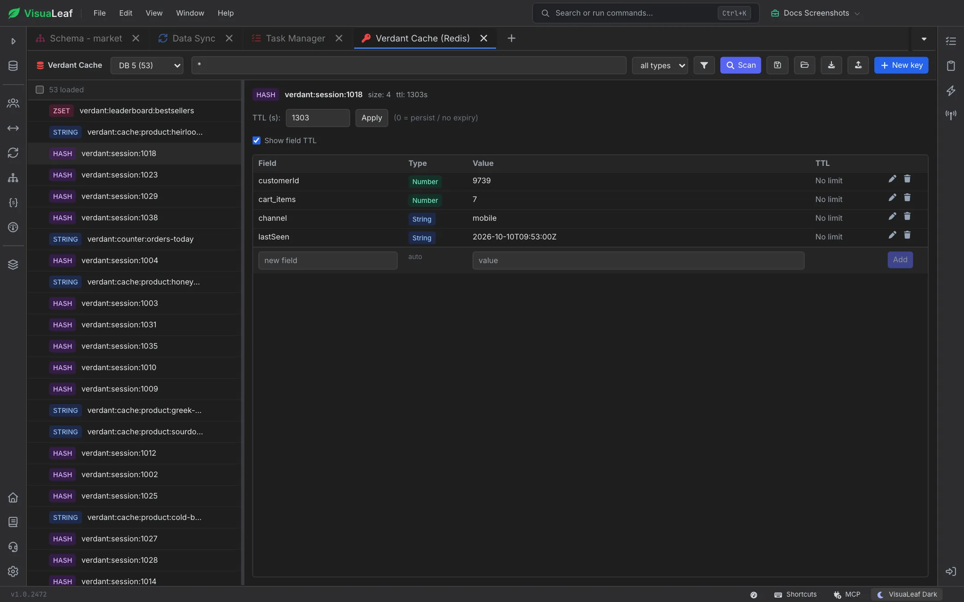Open the File menu
Image resolution: width=964 pixels, height=602 pixels.
click(100, 13)
